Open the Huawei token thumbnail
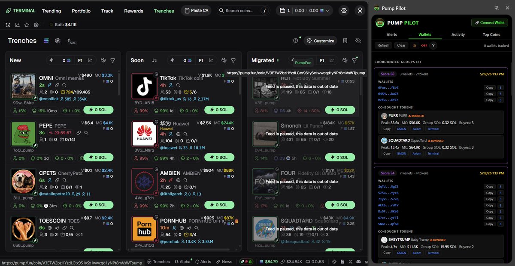This screenshot has height=266, width=515. click(x=144, y=134)
